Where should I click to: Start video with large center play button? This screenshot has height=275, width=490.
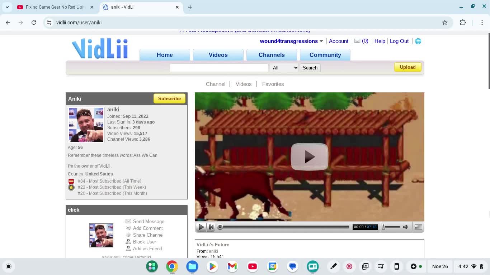tap(309, 156)
